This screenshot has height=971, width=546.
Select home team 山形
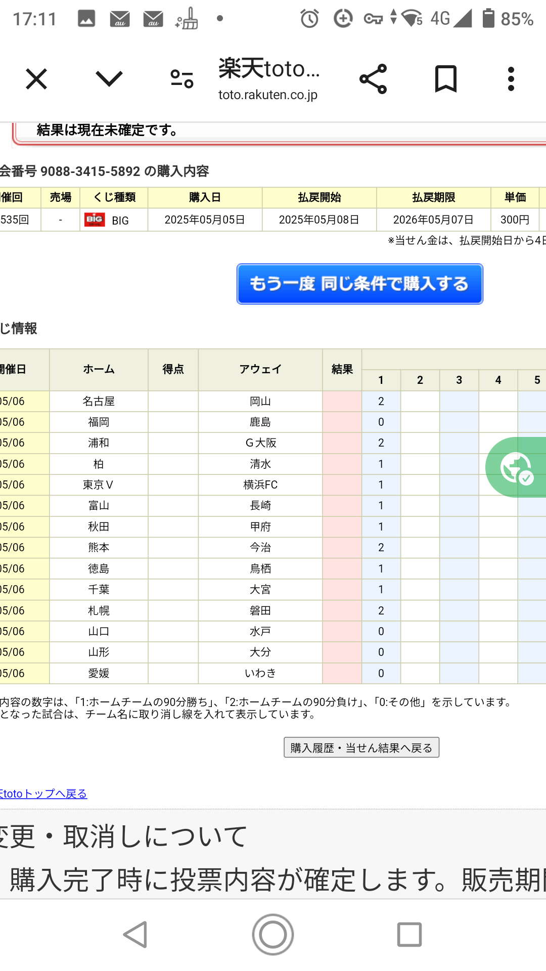99,652
